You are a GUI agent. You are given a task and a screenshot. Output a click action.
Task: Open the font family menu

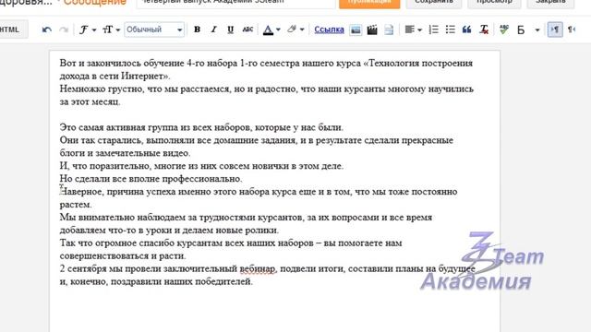pyautogui.click(x=88, y=30)
